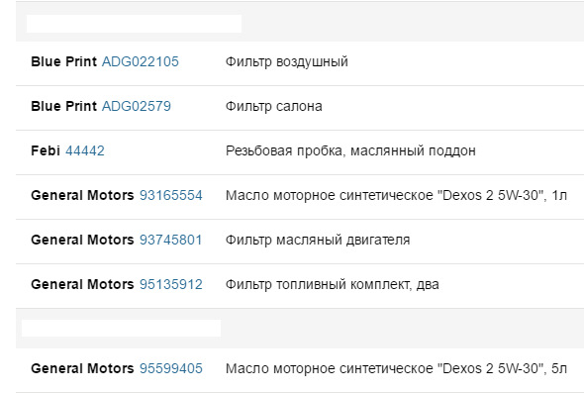Open General Motors part 93745801
Image resolution: width=584 pixels, height=393 pixels.
click(170, 240)
